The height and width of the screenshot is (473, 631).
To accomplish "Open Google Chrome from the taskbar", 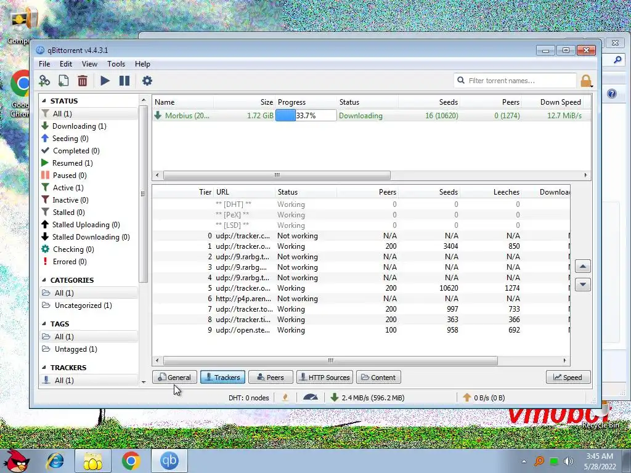I will click(x=131, y=461).
